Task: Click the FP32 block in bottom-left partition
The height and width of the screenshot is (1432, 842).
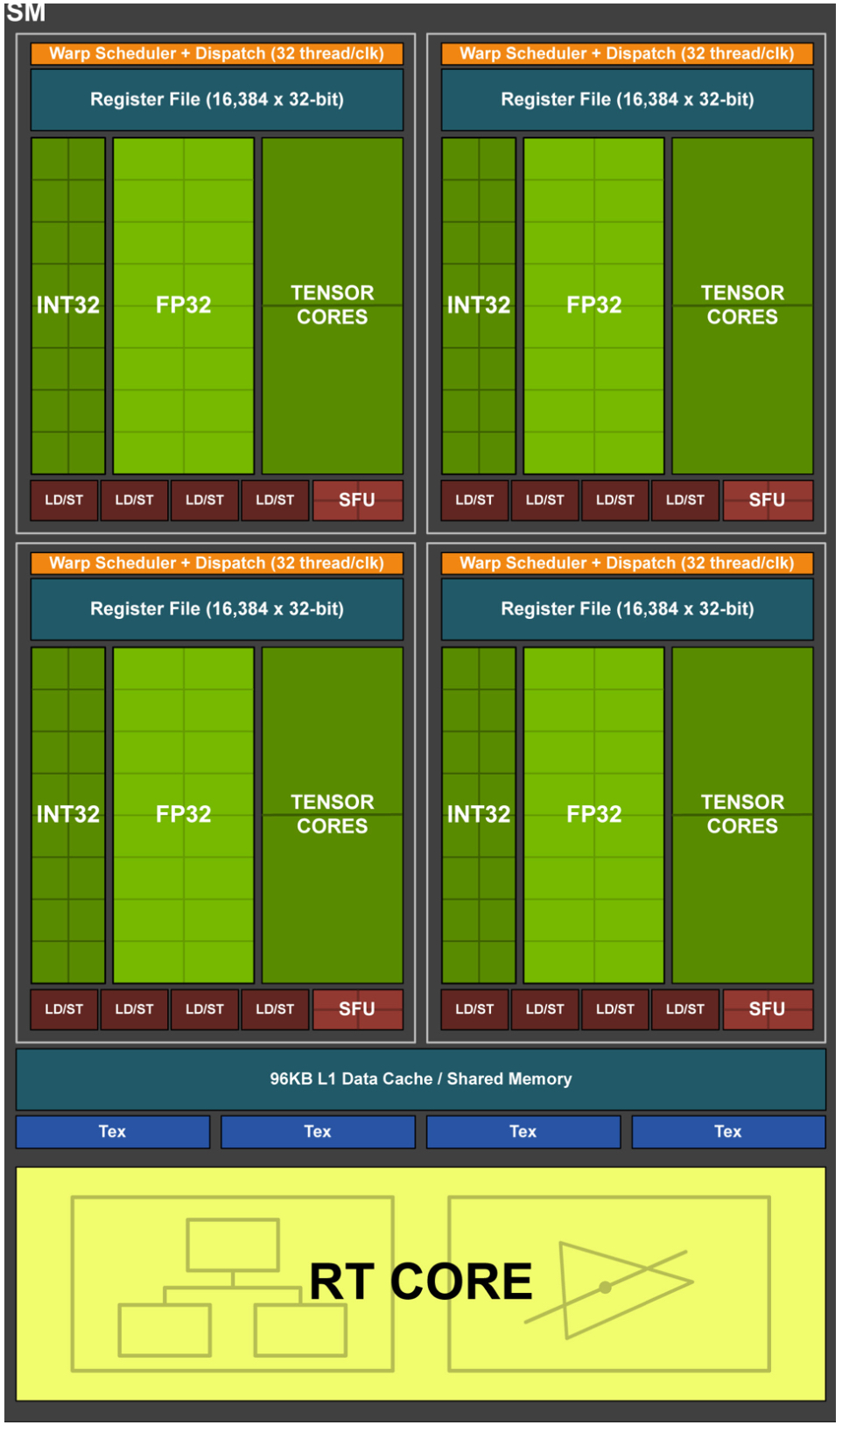Action: (184, 815)
